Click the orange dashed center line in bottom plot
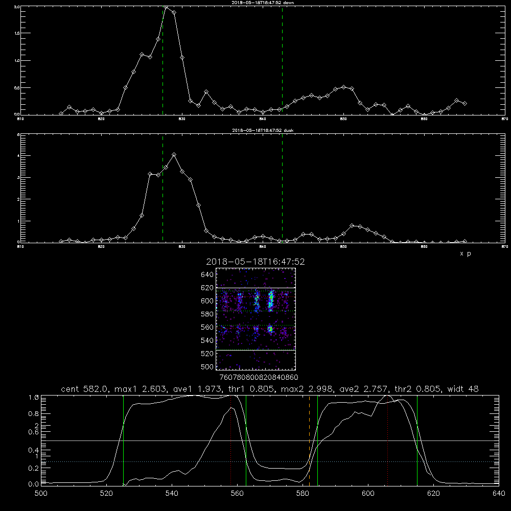 309,440
